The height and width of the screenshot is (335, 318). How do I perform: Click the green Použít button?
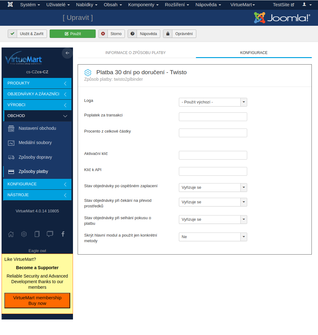73,34
